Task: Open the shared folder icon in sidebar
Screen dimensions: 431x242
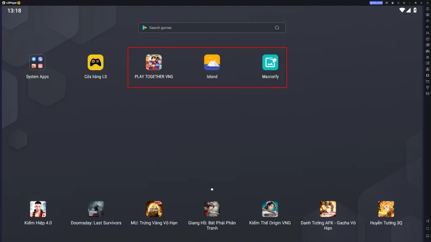Action: coord(428,81)
